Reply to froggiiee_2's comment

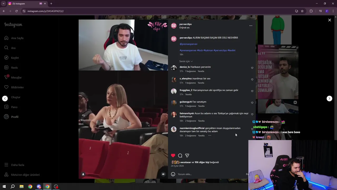[188, 94]
